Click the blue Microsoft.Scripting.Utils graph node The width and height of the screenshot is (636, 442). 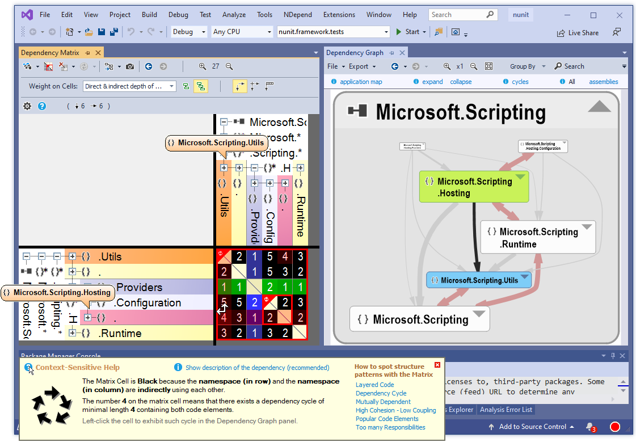point(479,280)
